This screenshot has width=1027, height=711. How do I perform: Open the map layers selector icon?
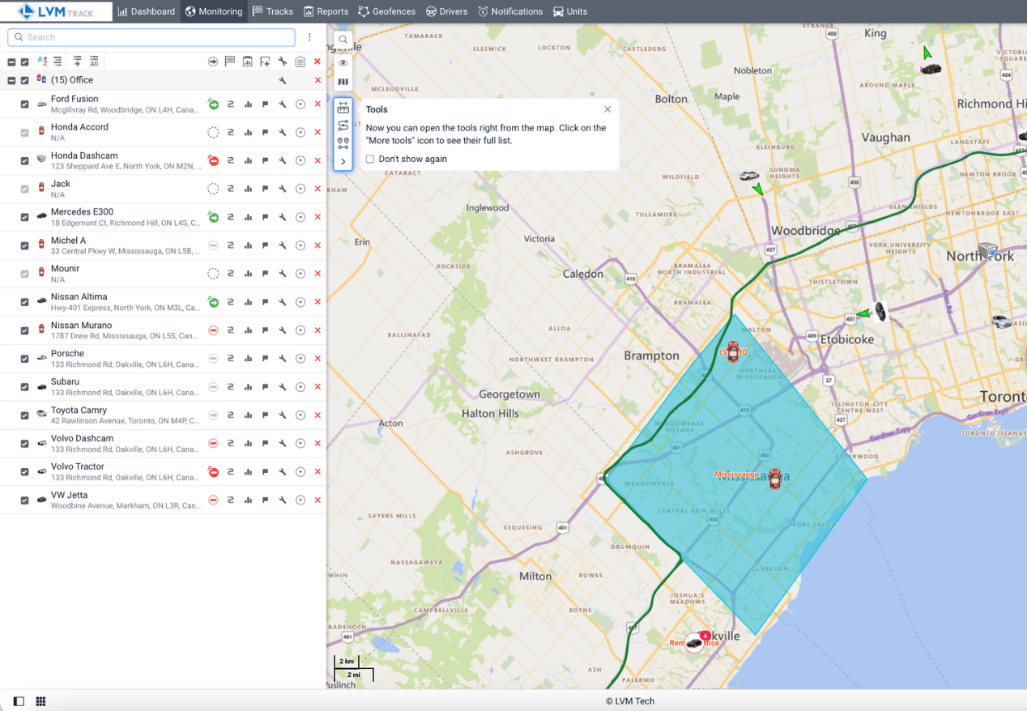(x=343, y=82)
